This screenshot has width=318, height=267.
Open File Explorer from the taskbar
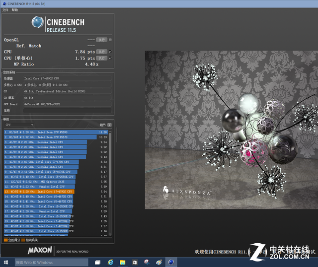pos(123,263)
